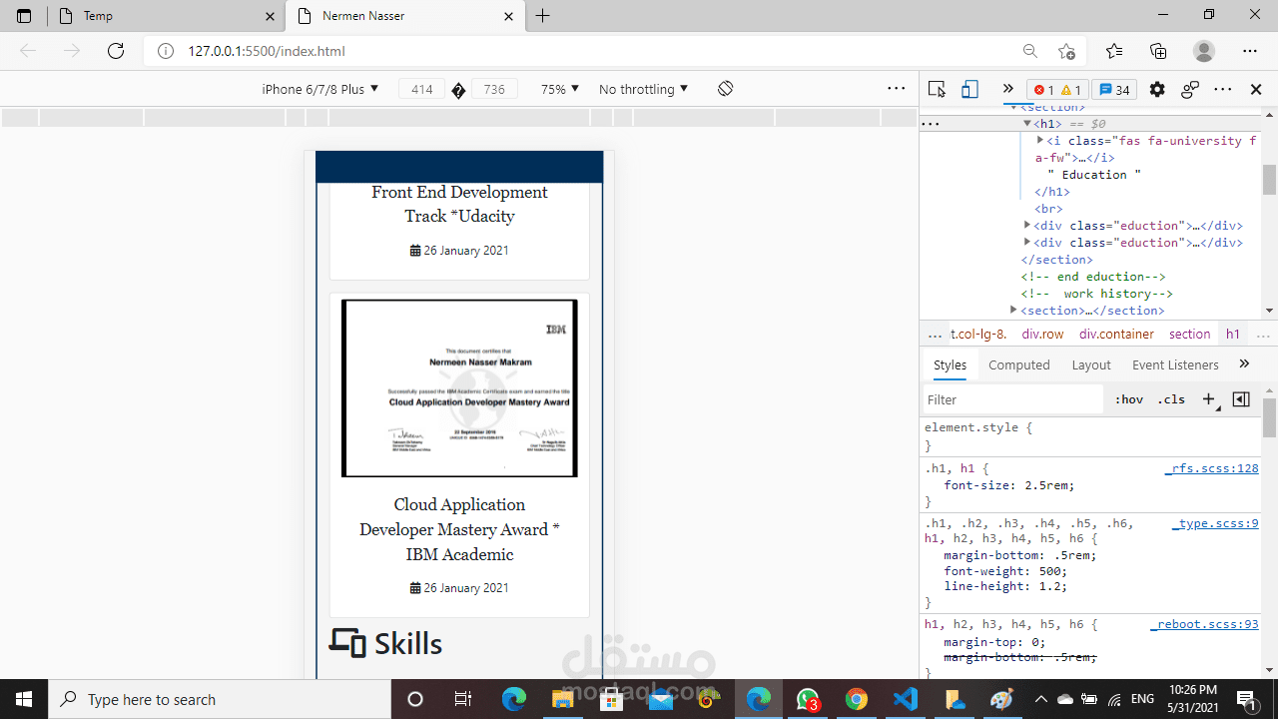The height and width of the screenshot is (719, 1278).
Task: Open the Favorites list icon
Action: [x=1114, y=51]
